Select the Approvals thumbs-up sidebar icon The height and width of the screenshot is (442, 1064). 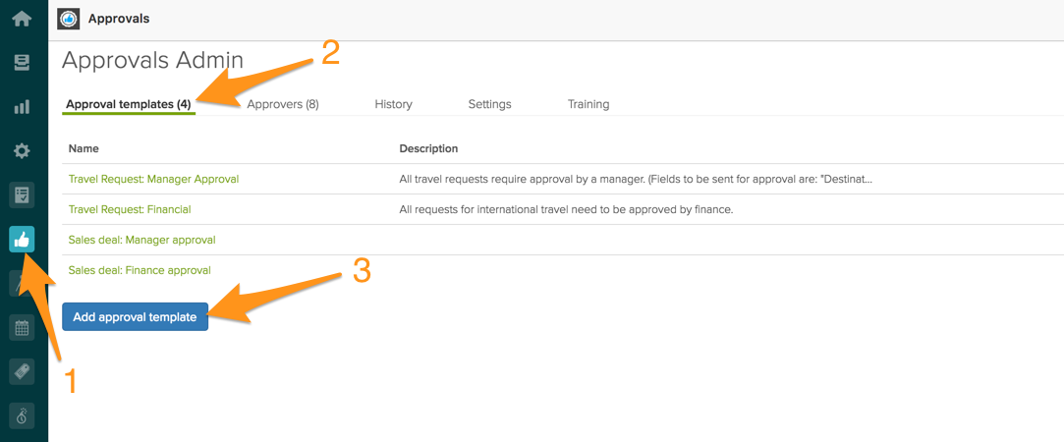click(x=22, y=240)
